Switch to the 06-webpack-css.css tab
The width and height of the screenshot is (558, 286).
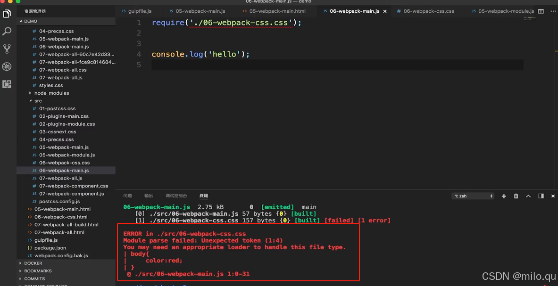click(x=425, y=11)
